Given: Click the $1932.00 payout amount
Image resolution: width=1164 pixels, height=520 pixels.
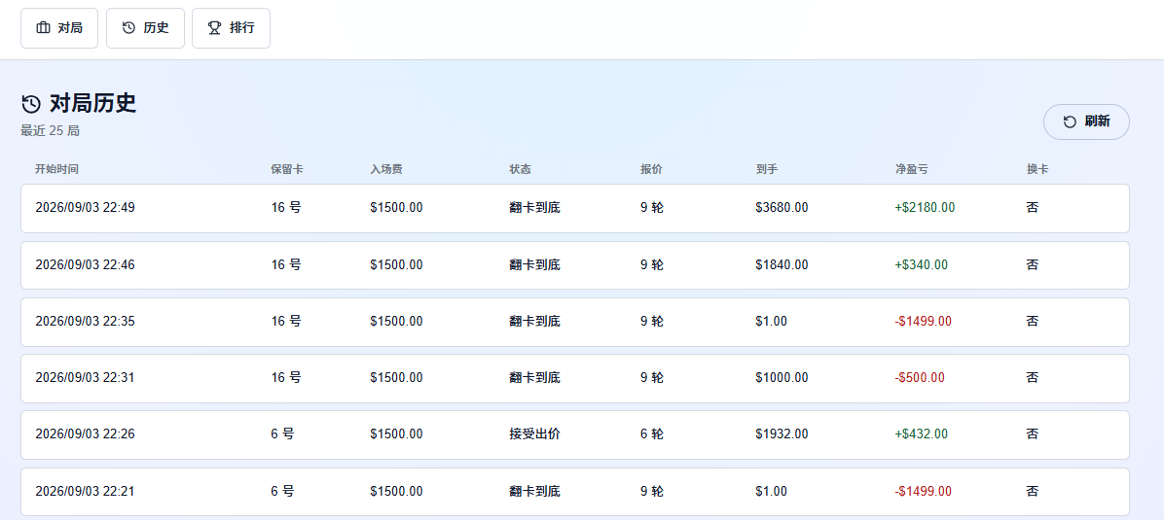Looking at the screenshot, I should point(782,433).
